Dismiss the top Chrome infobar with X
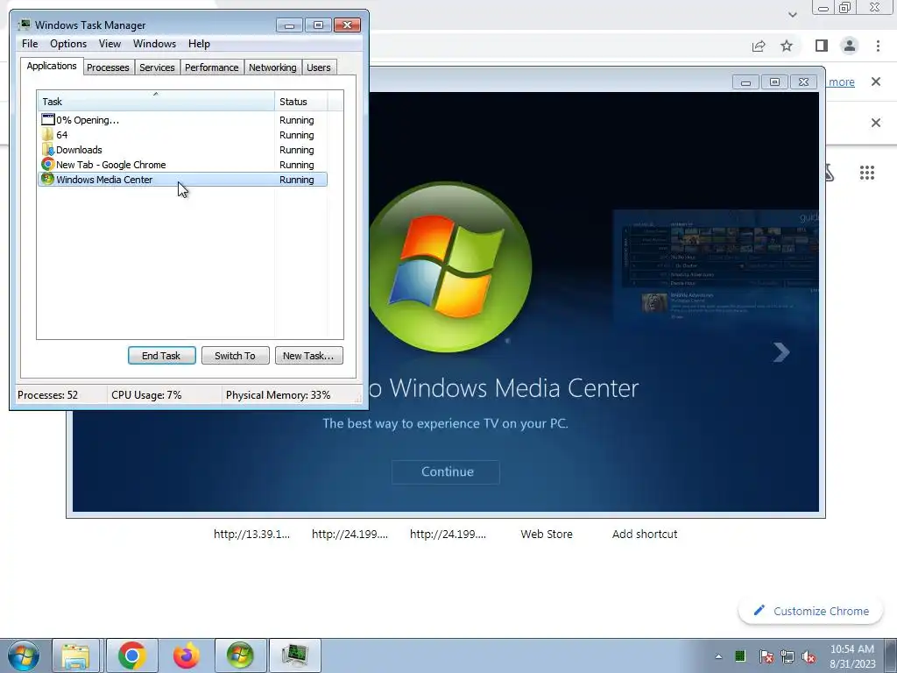This screenshot has height=673, width=897. (x=876, y=81)
